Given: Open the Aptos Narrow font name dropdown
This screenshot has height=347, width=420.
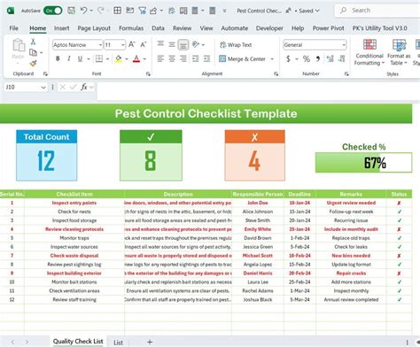Looking at the screenshot, I should click(x=100, y=45).
